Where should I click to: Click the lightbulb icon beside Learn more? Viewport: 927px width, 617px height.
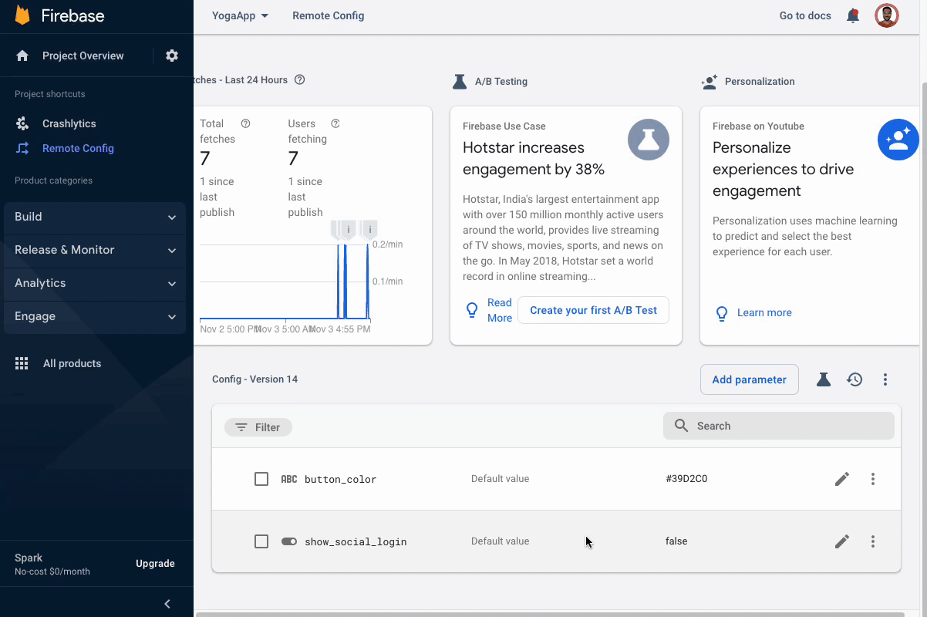[722, 313]
